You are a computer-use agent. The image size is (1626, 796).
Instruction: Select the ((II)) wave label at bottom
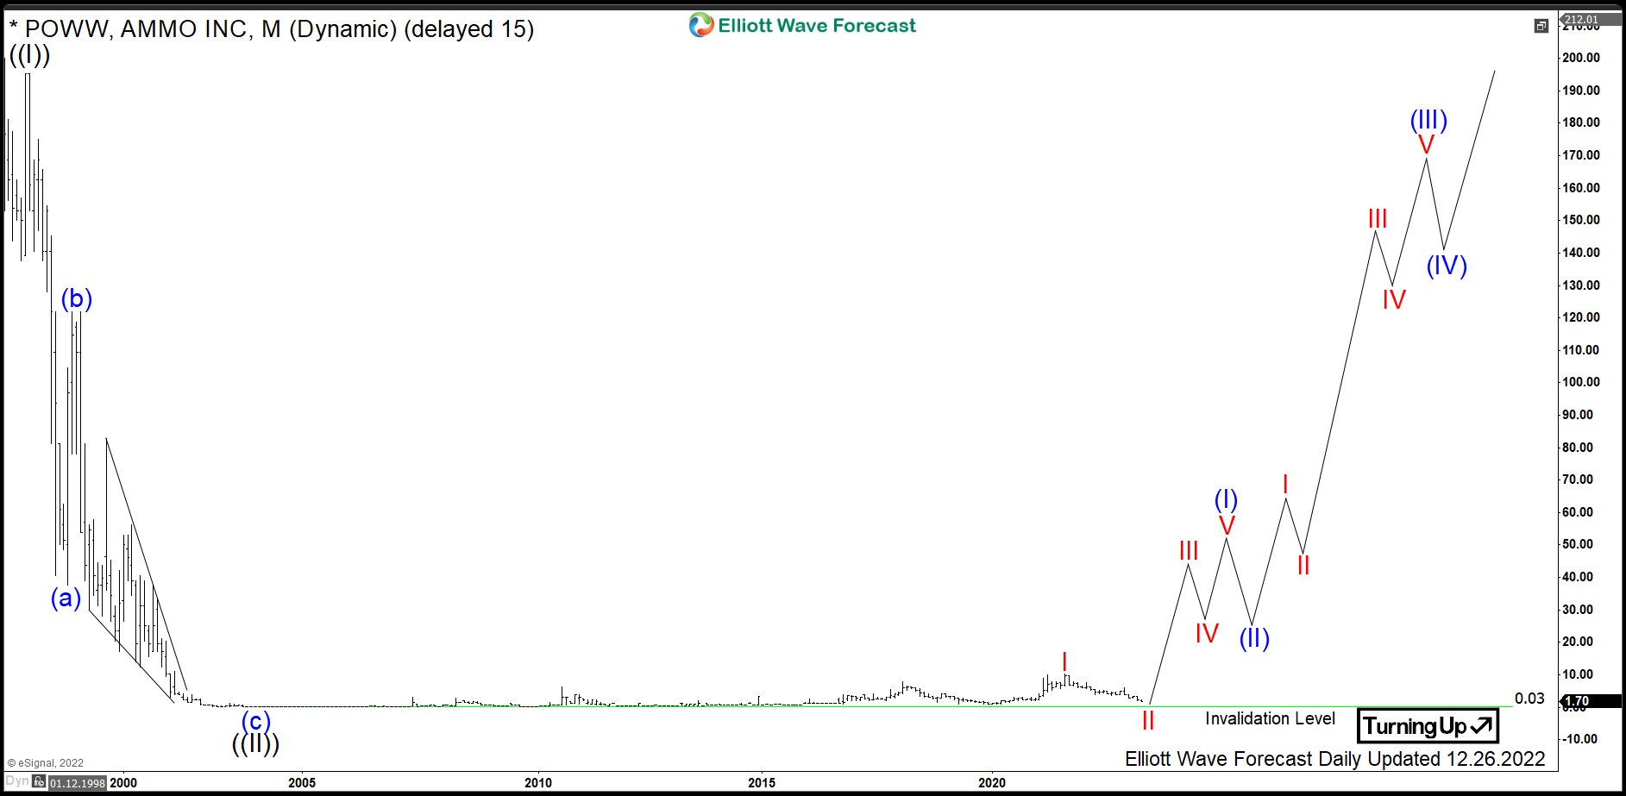[255, 743]
